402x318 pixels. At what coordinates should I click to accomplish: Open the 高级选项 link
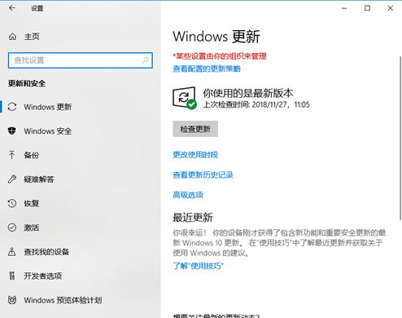188,195
